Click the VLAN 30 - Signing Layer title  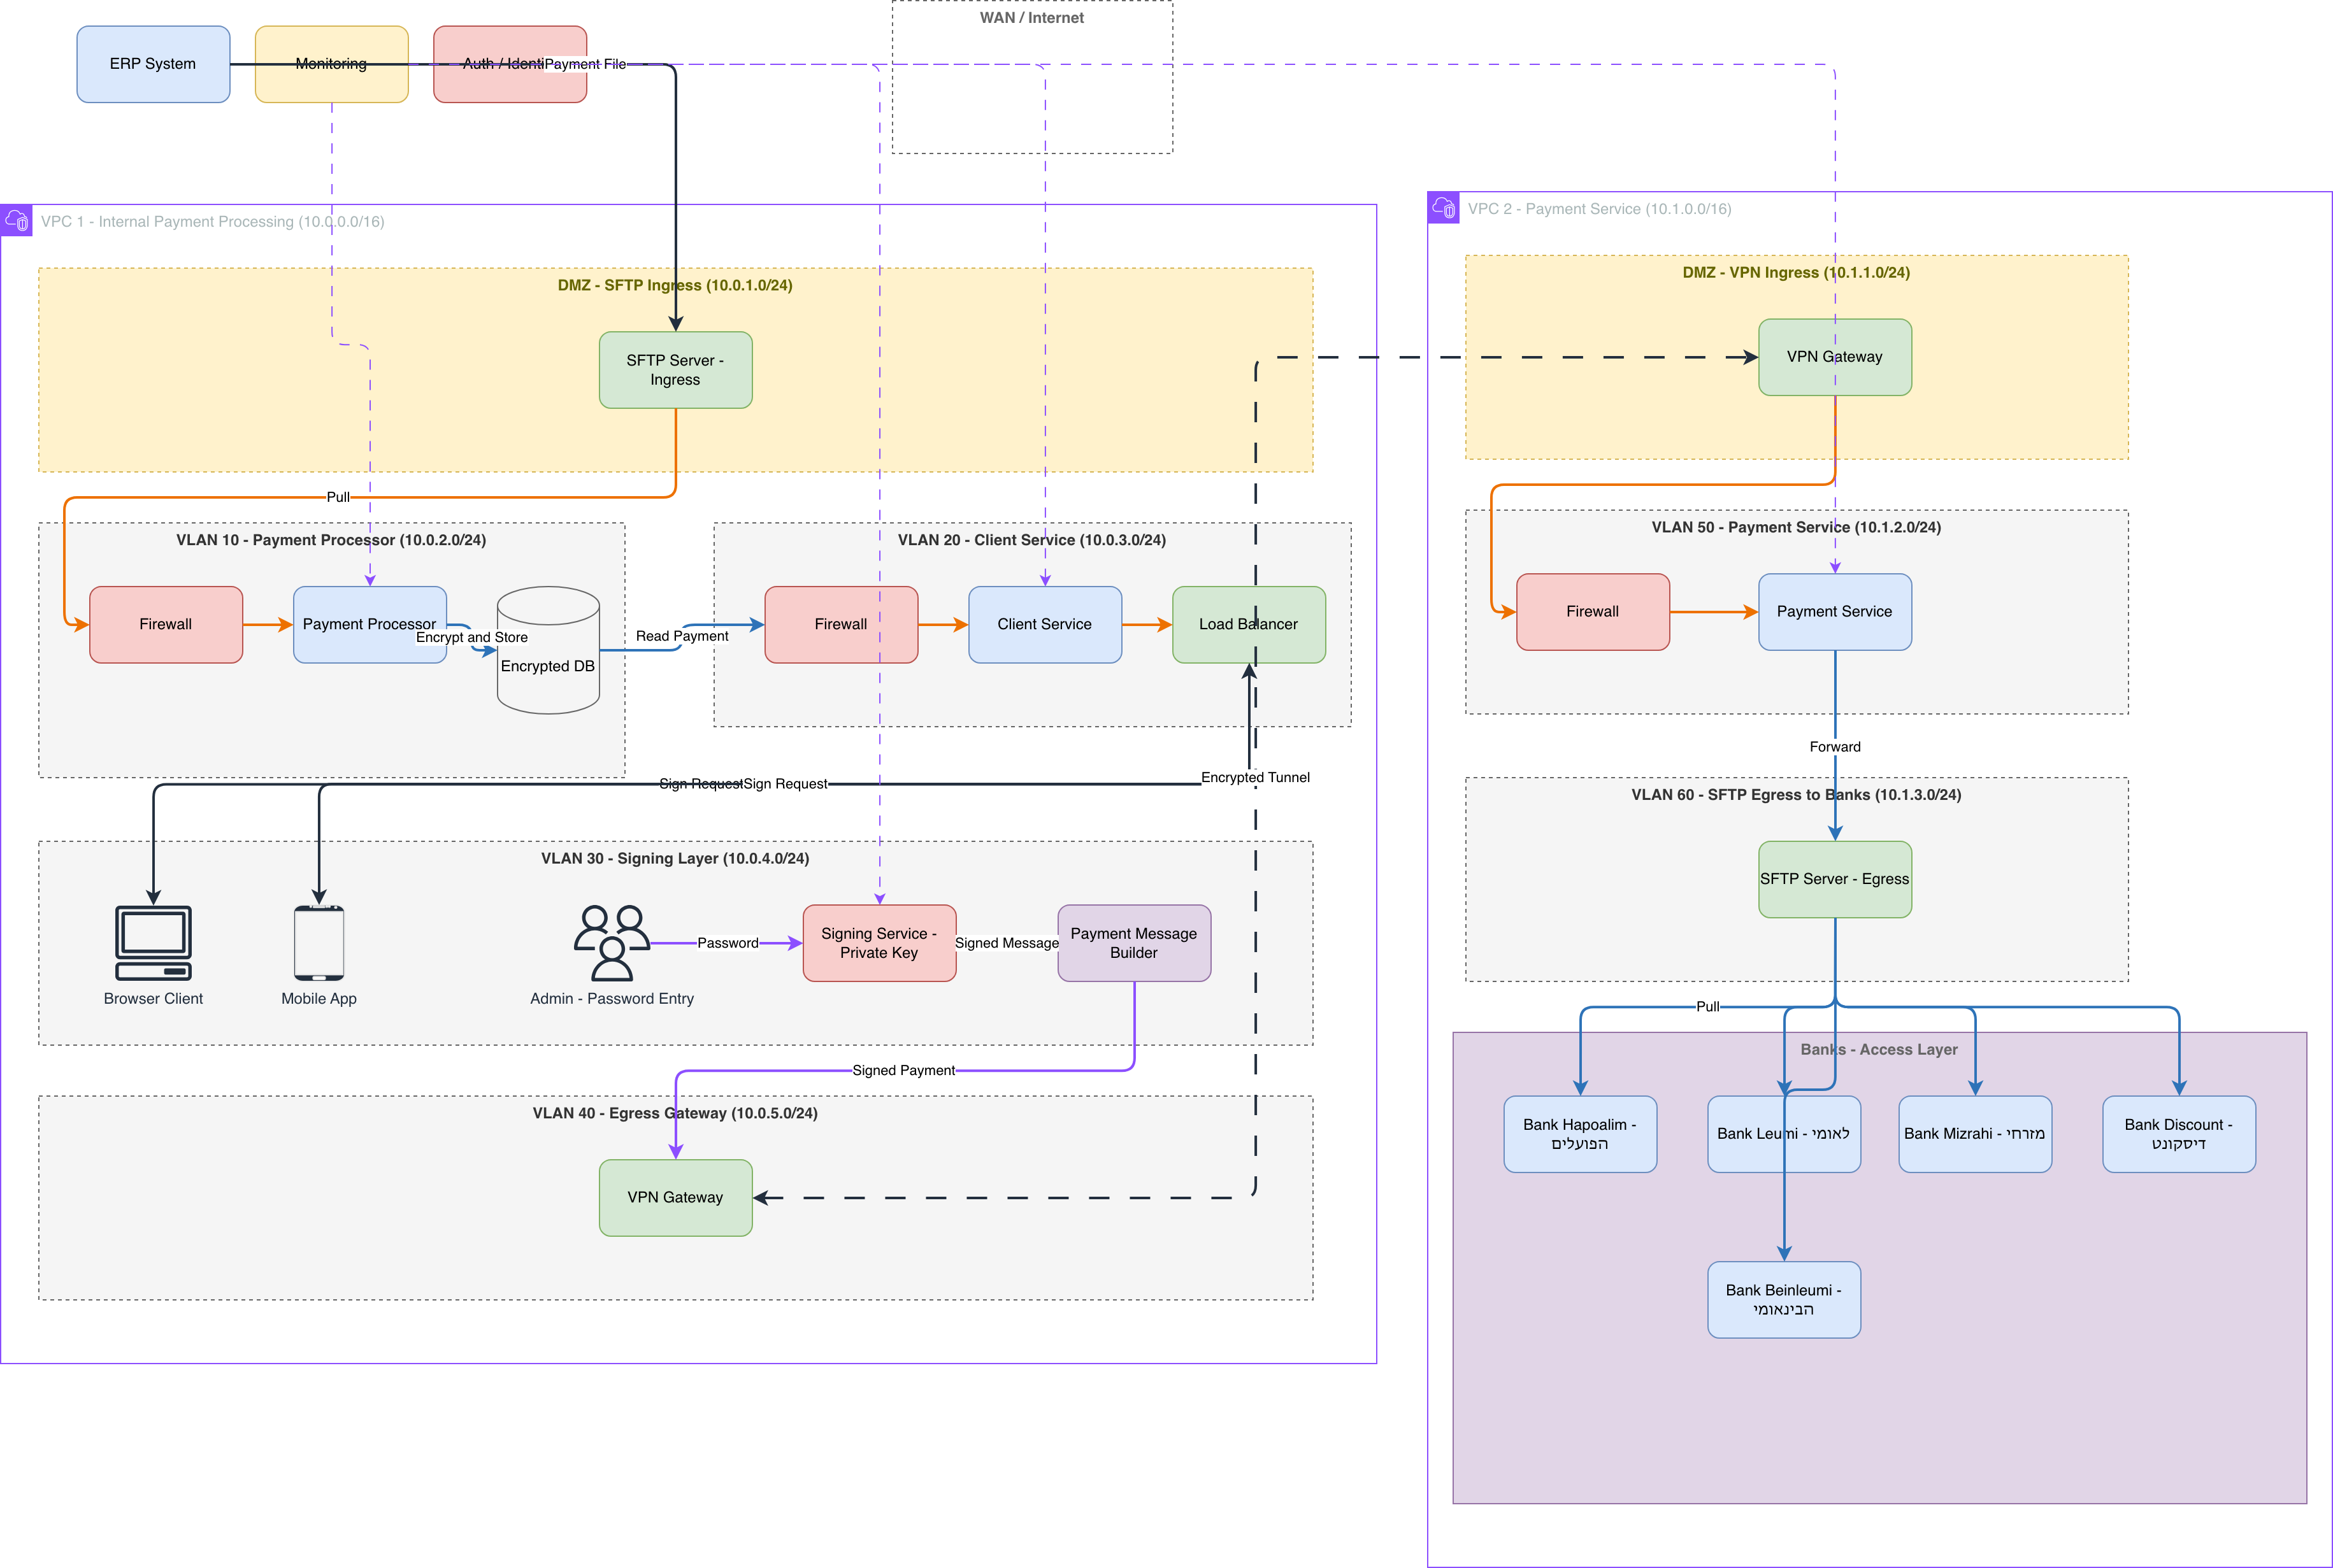pyautogui.click(x=675, y=858)
